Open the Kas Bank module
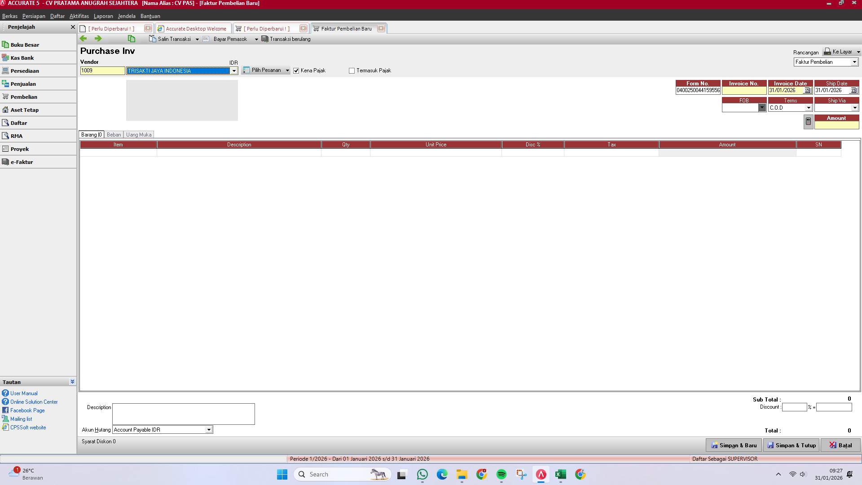The image size is (862, 485). pyautogui.click(x=22, y=57)
